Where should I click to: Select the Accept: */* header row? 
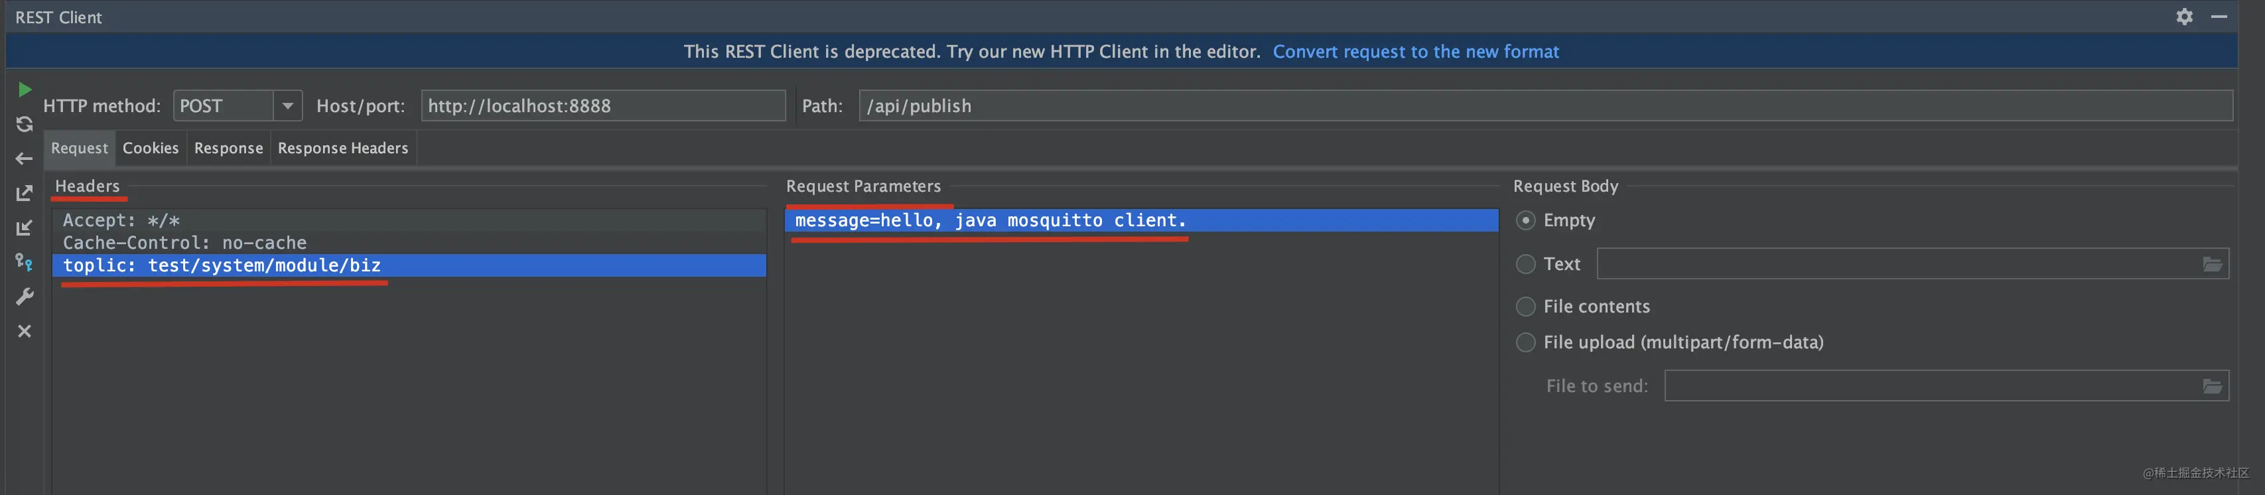click(x=409, y=221)
